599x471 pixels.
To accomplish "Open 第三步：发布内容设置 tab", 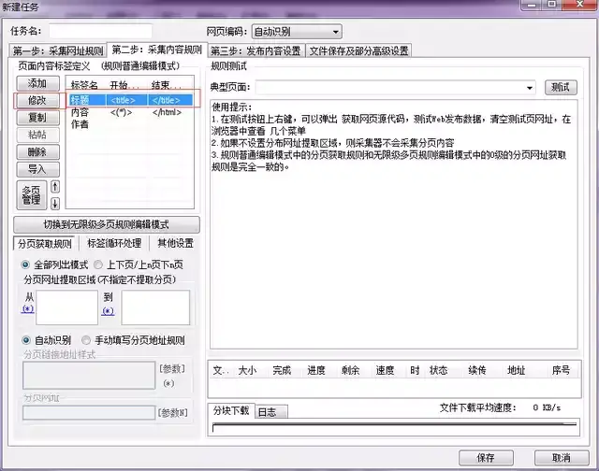I will (x=256, y=50).
